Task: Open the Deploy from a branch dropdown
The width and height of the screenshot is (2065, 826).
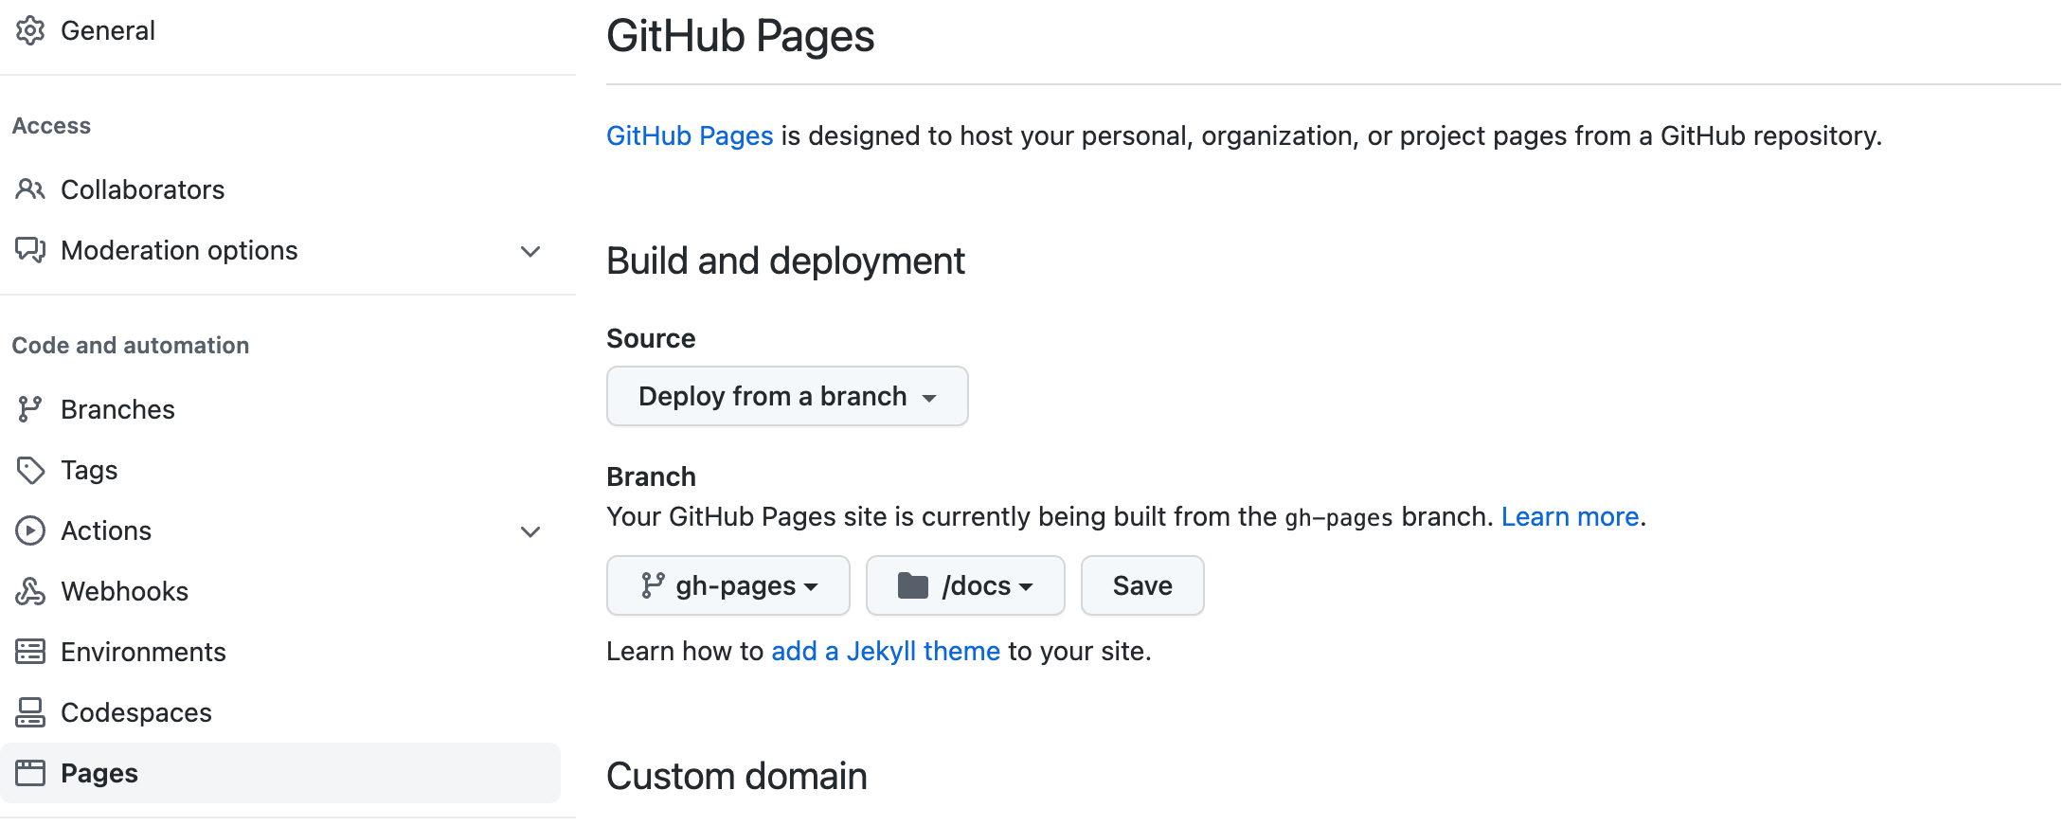Action: click(787, 396)
